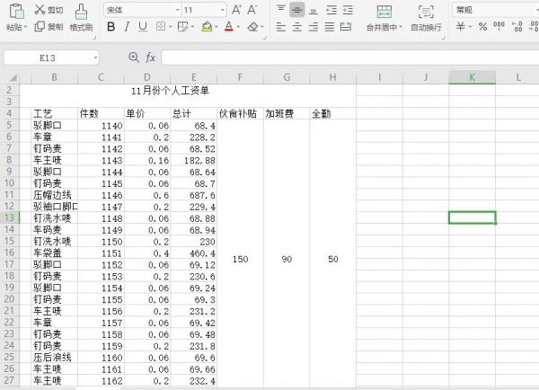
Task: Increase decimal places
Action: (x=517, y=26)
